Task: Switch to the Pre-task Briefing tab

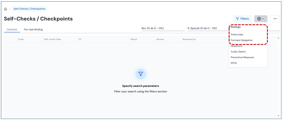Action: (x=33, y=29)
